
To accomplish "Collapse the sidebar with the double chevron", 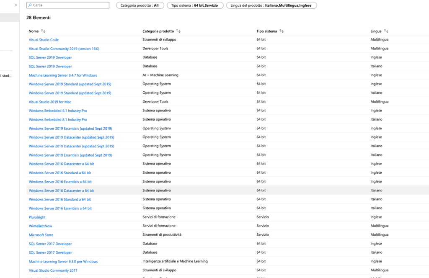I will (16, 5).
